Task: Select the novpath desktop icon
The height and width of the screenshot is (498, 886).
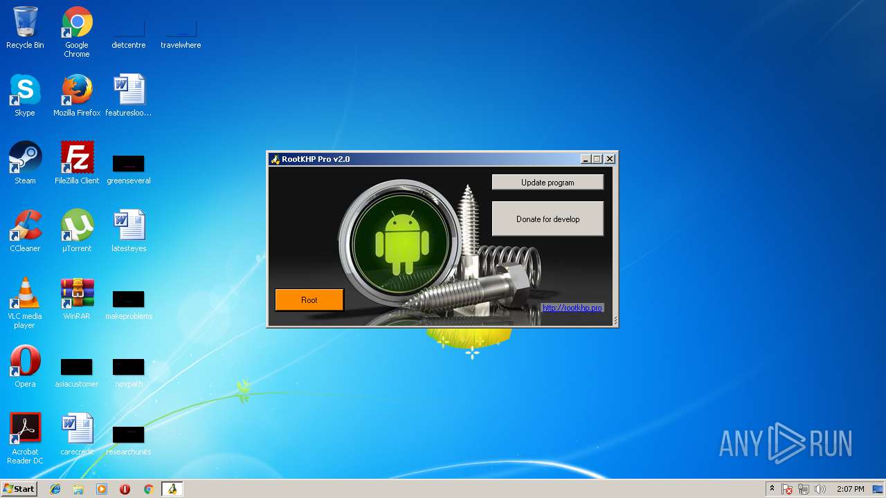Action: pos(129,371)
